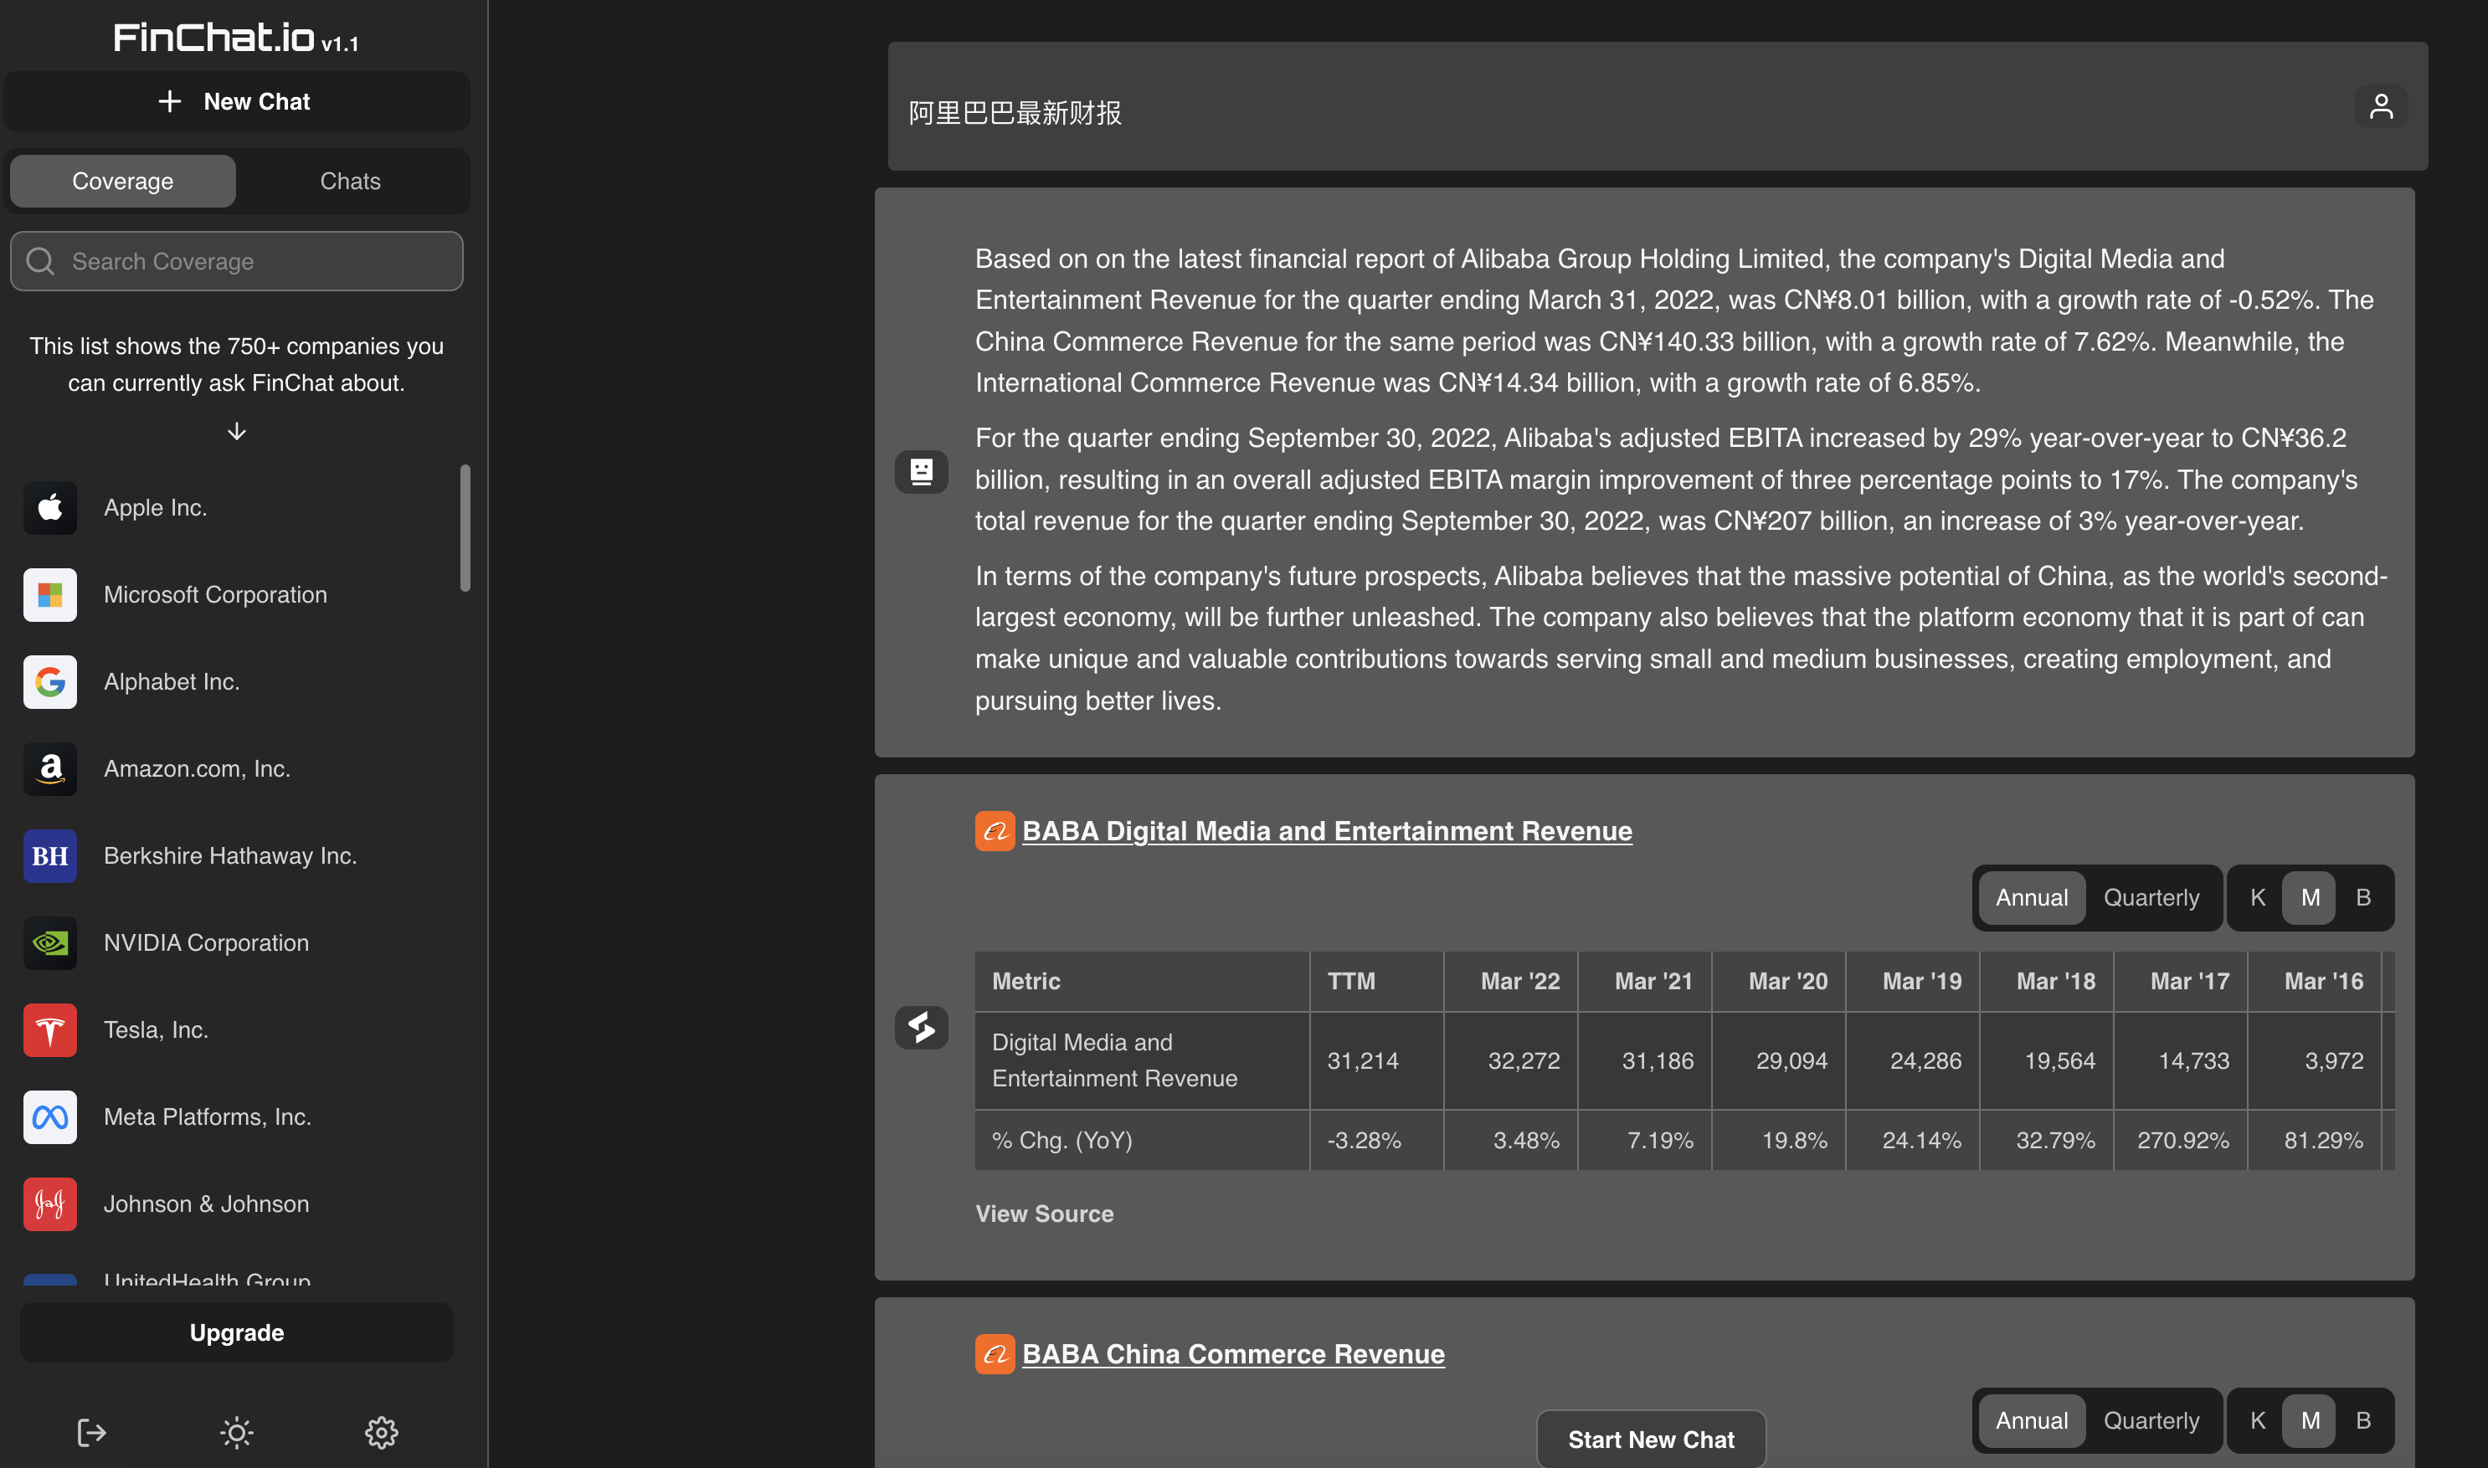
Task: Open BABA China Commerce Revenue link
Action: tap(1232, 1354)
